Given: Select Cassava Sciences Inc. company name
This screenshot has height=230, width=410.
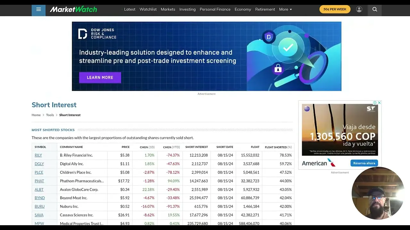Looking at the screenshot, I should point(77,215).
